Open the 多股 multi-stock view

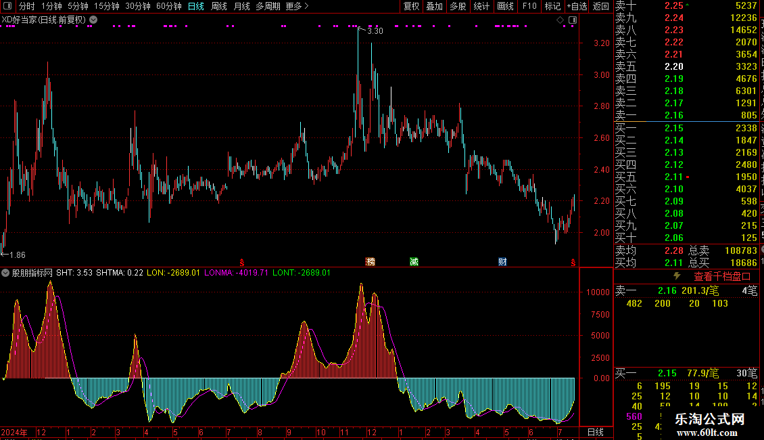(x=458, y=6)
